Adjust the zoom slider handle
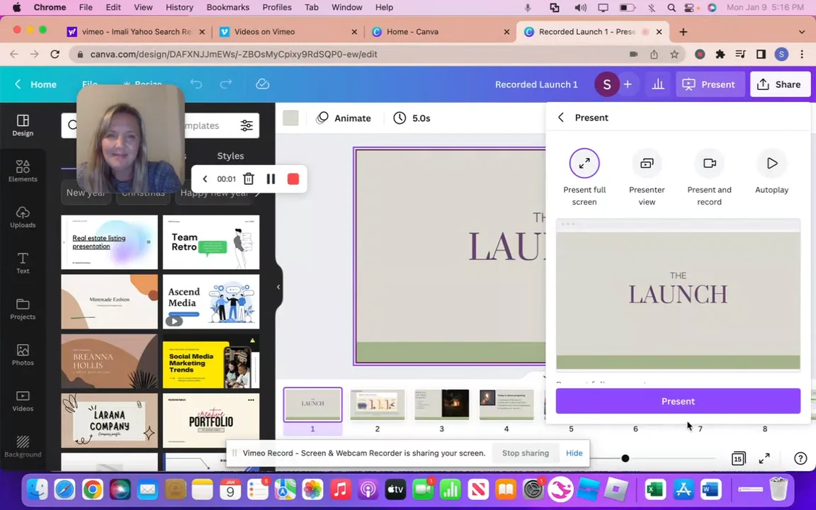The image size is (816, 510). point(625,458)
